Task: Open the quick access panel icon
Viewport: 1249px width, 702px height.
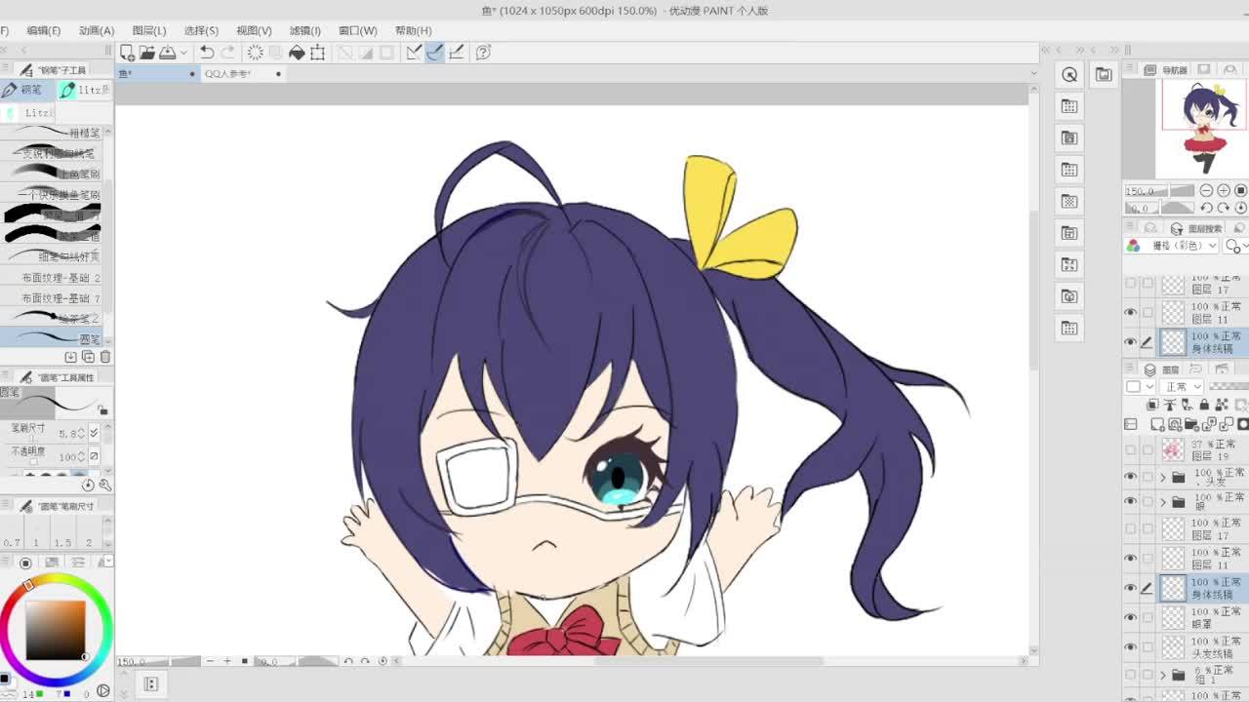Action: [1069, 75]
